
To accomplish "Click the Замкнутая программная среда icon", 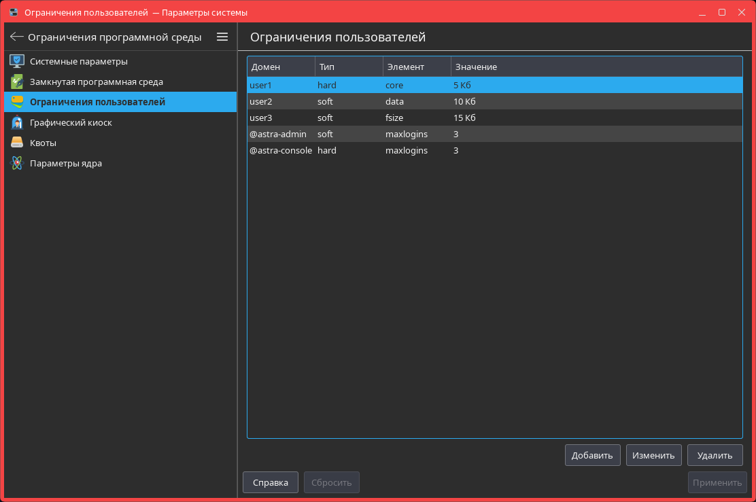I will tap(17, 82).
